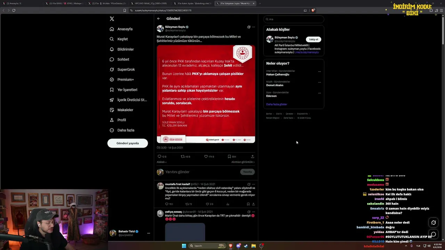Open the floating messages chat button
Screen dimensions: 445x250
click(x=434, y=234)
